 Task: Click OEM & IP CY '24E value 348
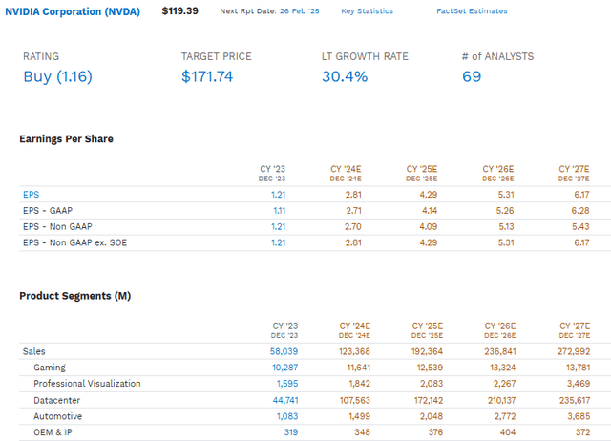(363, 432)
